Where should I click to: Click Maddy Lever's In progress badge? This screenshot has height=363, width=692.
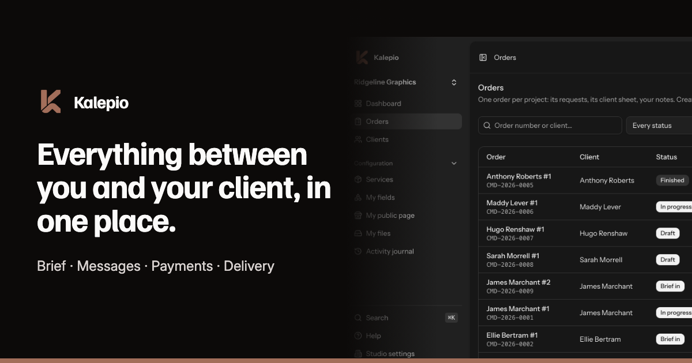(x=674, y=207)
